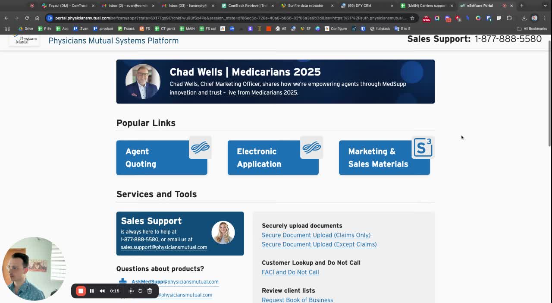Go to browser home page

tap(37, 18)
